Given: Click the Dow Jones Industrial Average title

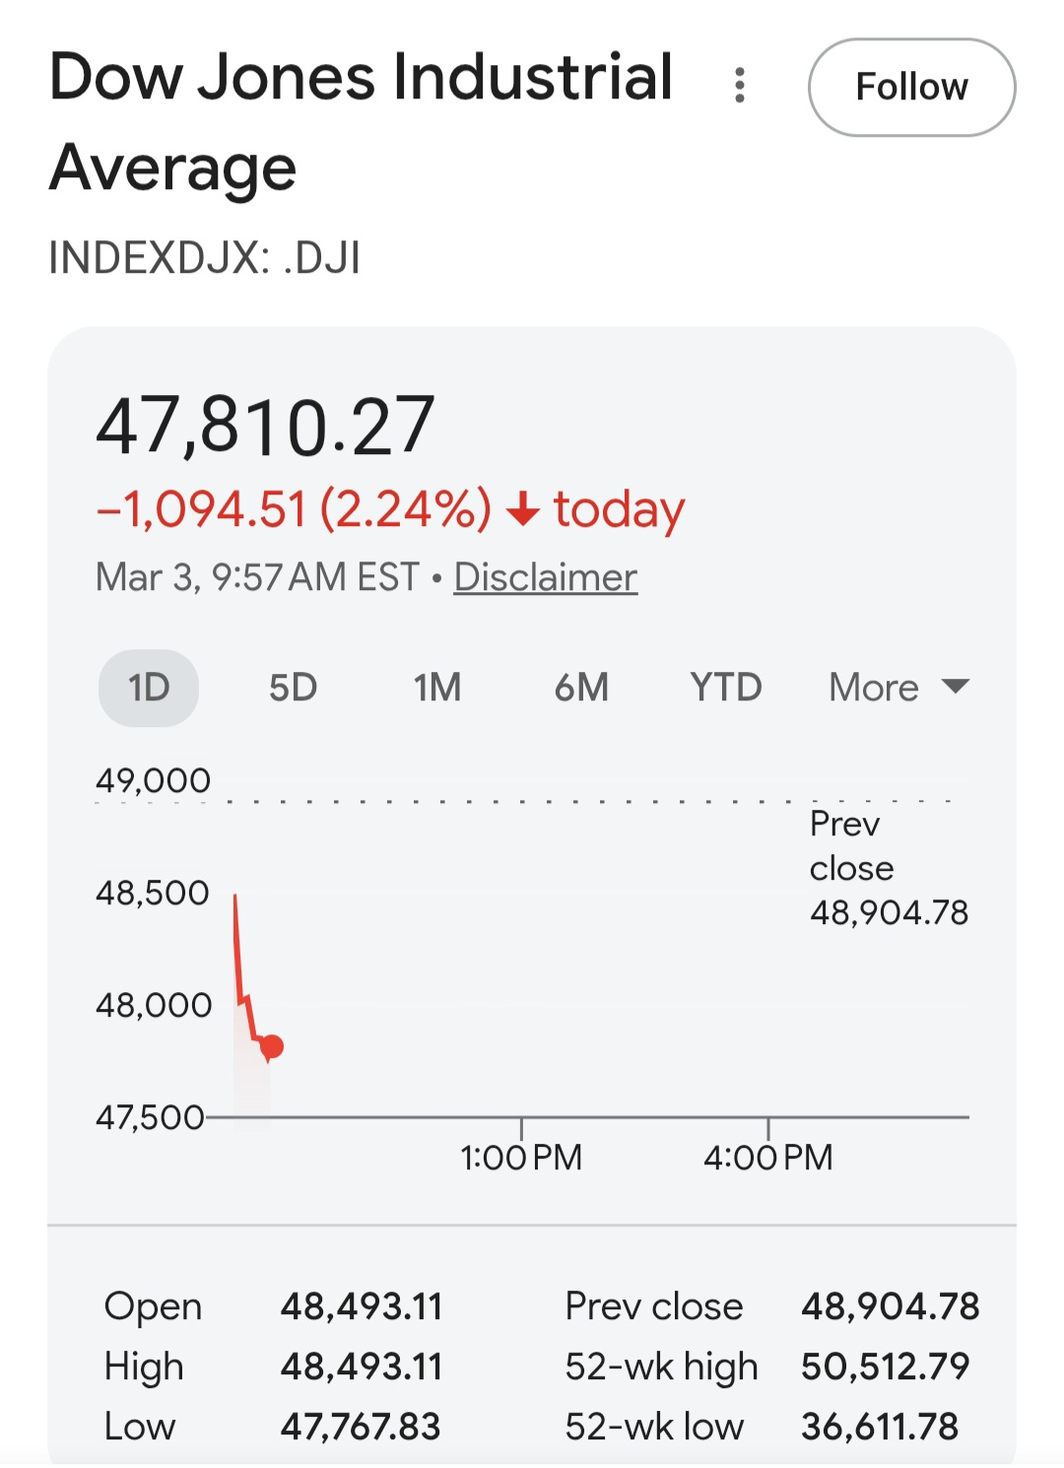Looking at the screenshot, I should pos(361,121).
